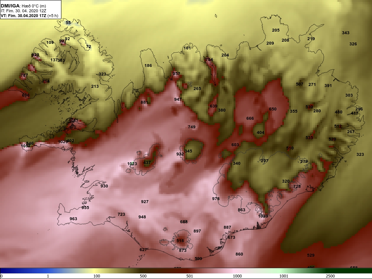The height and width of the screenshot is (279, 372).
Task: Click the legend label '1000' on color scale
Action: (237, 276)
